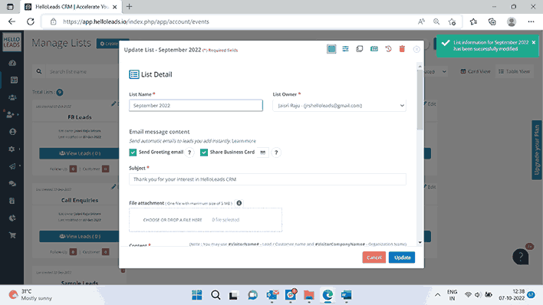This screenshot has height=305, width=543.
Task: Select the HelloLeads CRM browser tab
Action: point(71,7)
